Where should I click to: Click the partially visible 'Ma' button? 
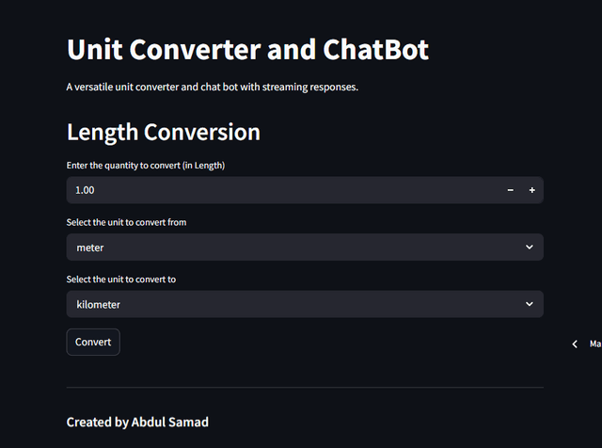pos(594,344)
